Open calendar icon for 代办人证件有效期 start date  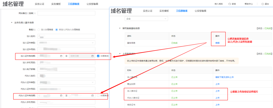tap(61, 95)
